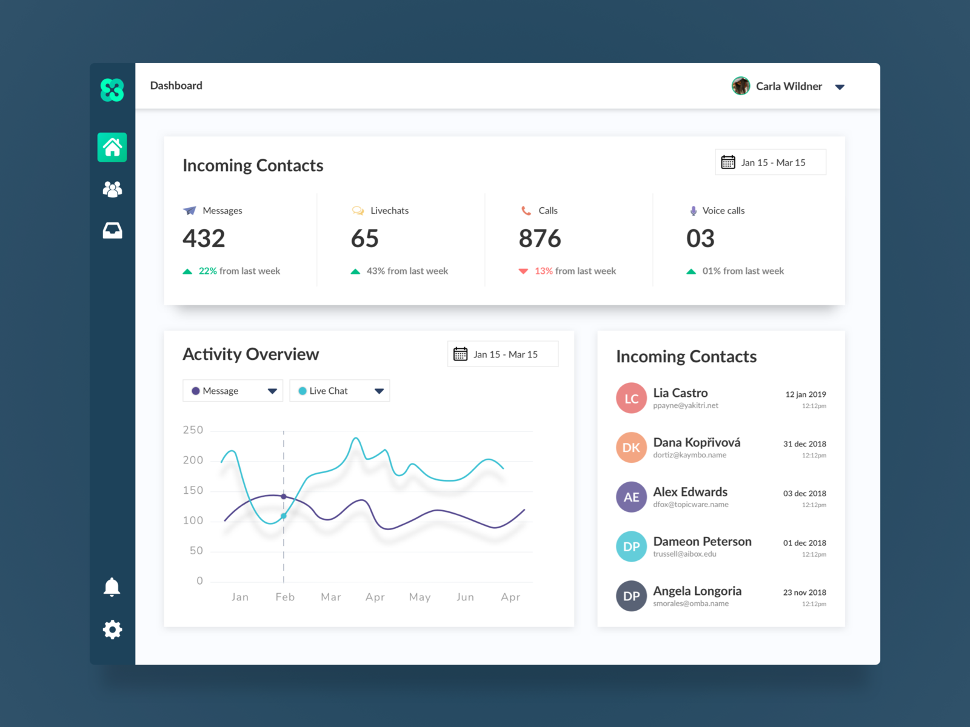Click the 43% from last week up arrow
The width and height of the screenshot is (970, 727).
tap(355, 271)
